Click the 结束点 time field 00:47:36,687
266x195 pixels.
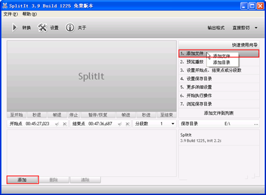click(101, 124)
